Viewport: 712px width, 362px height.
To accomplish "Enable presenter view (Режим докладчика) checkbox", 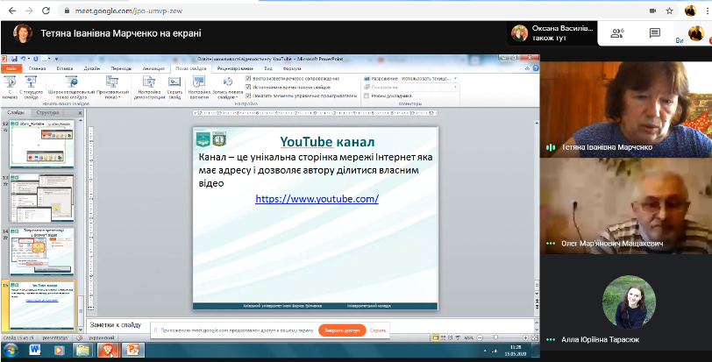I will 366,96.
